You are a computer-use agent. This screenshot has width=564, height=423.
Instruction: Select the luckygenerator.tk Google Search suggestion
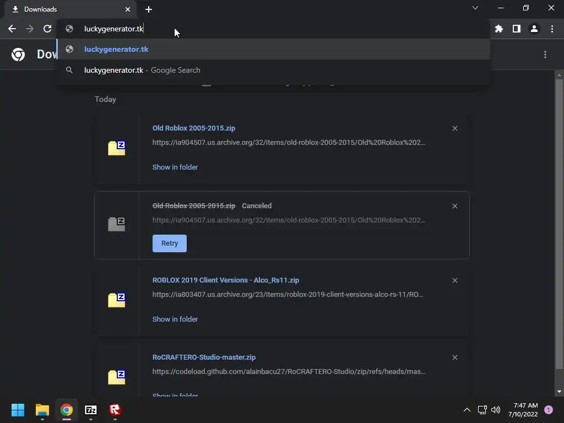[273, 70]
